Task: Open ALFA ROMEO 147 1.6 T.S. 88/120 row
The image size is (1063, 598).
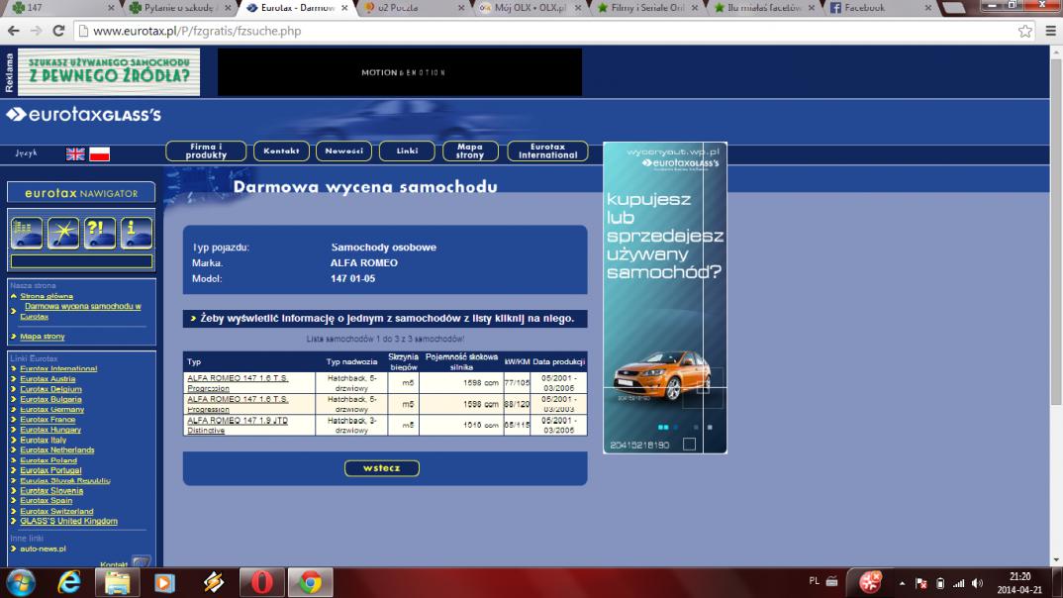Action: (x=238, y=404)
